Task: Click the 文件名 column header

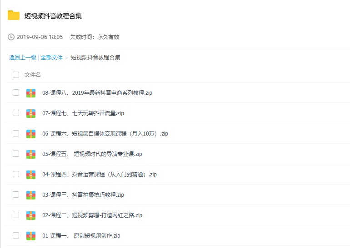Action: [x=33, y=75]
